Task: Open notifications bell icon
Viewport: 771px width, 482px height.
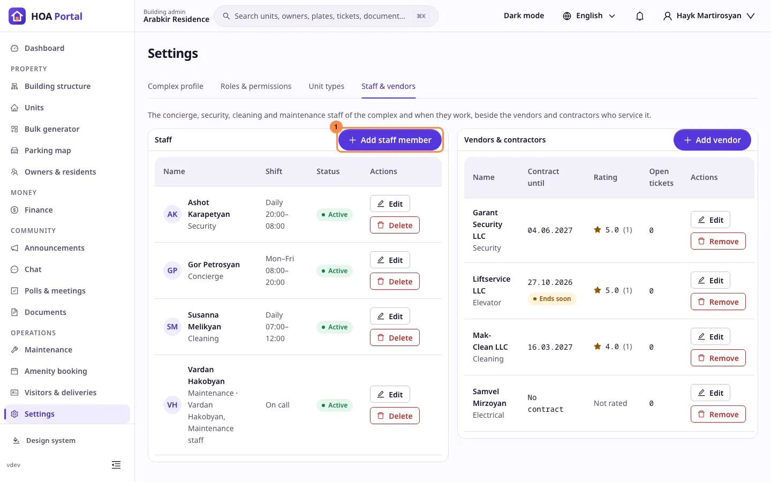Action: [639, 16]
